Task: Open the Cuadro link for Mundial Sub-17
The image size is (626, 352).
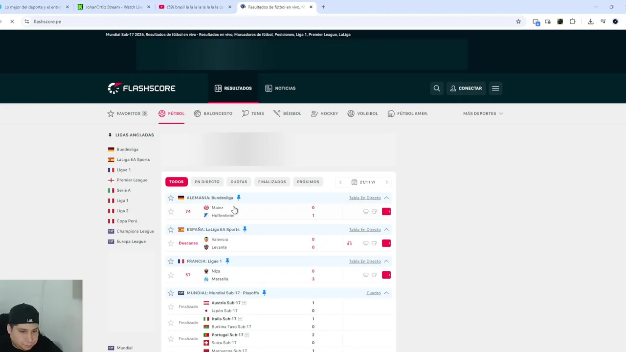Action: click(x=374, y=293)
